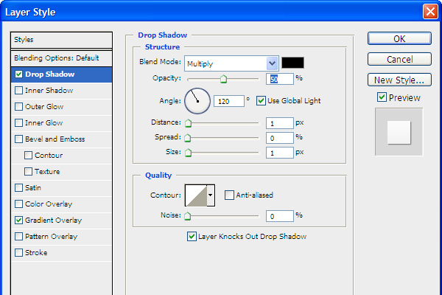The width and height of the screenshot is (442, 295).
Task: Click the style preview thumbnail
Action: tap(399, 132)
